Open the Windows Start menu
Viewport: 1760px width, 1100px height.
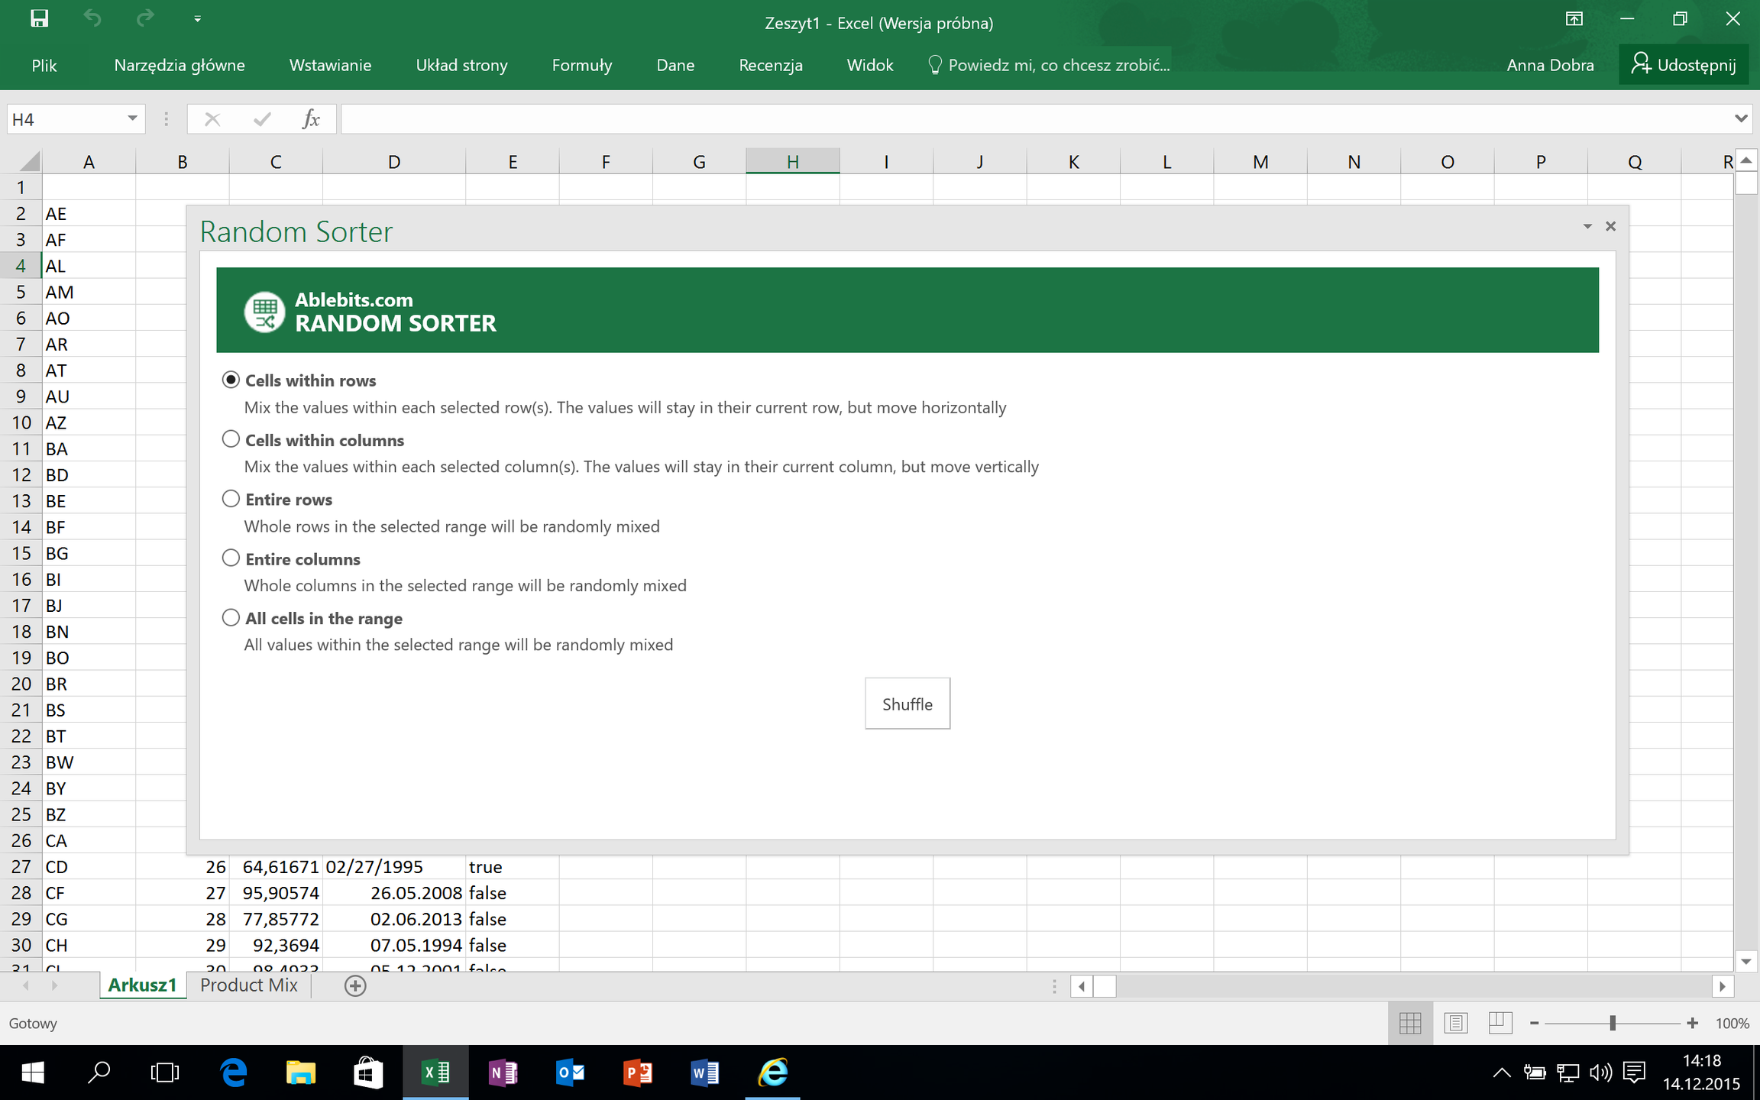(x=33, y=1073)
